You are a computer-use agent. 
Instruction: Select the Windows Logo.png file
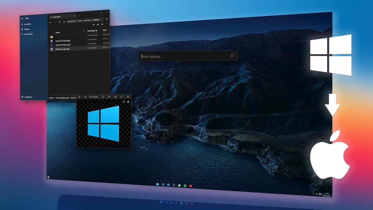79,48
